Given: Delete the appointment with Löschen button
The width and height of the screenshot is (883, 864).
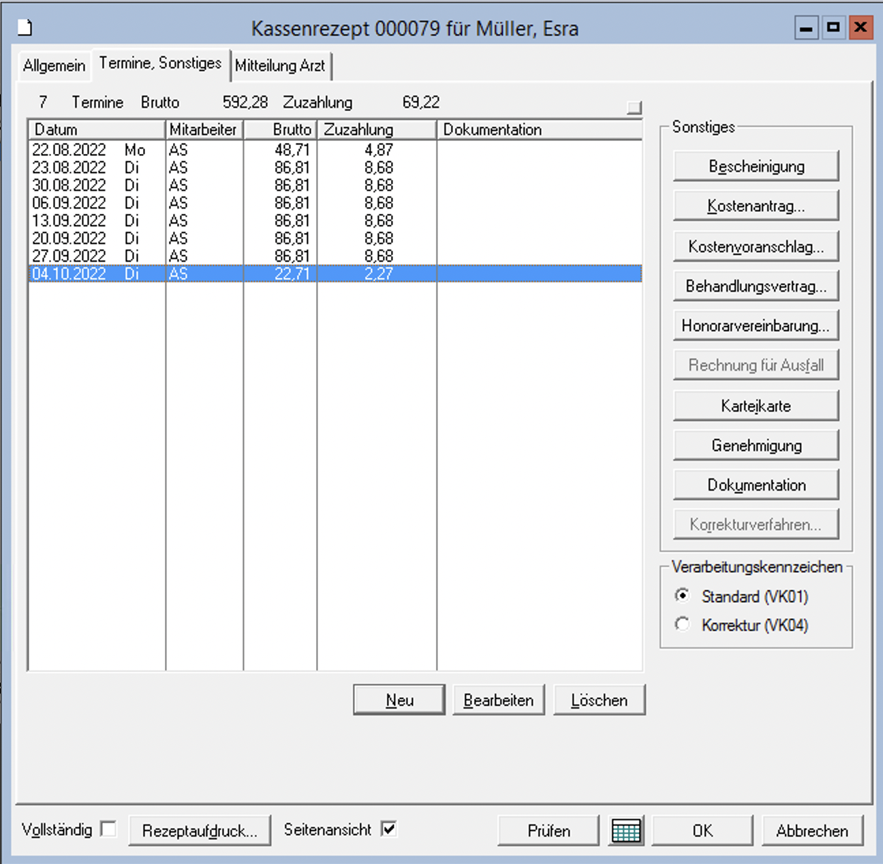Looking at the screenshot, I should coord(599,700).
